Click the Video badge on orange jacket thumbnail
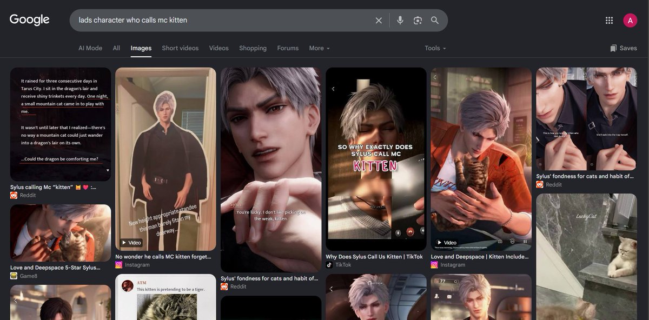The image size is (649, 320). point(447,243)
